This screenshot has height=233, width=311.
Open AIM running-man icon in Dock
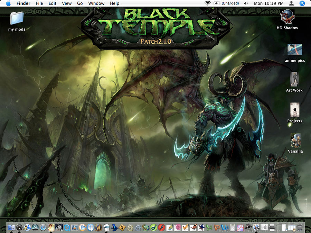pos(27,228)
